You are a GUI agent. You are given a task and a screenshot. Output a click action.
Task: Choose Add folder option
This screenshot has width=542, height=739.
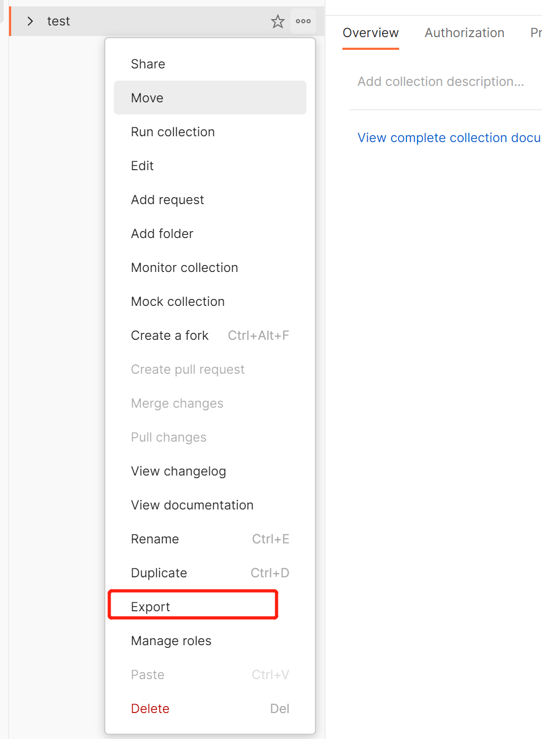pyautogui.click(x=162, y=234)
